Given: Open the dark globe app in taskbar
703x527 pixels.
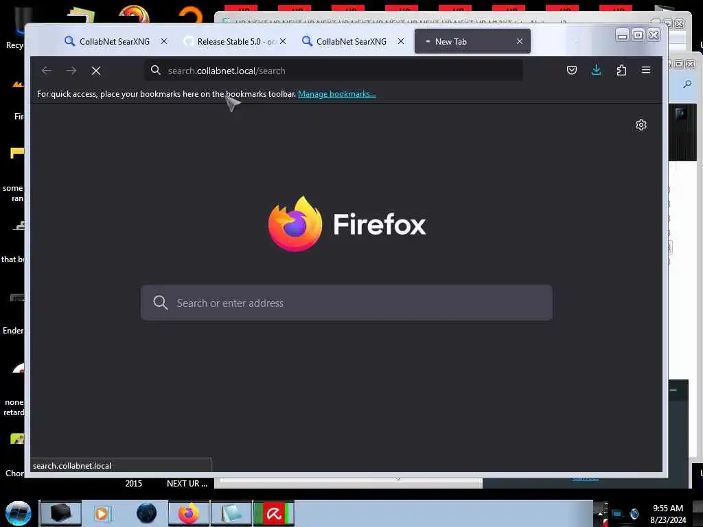Looking at the screenshot, I should 147,513.
